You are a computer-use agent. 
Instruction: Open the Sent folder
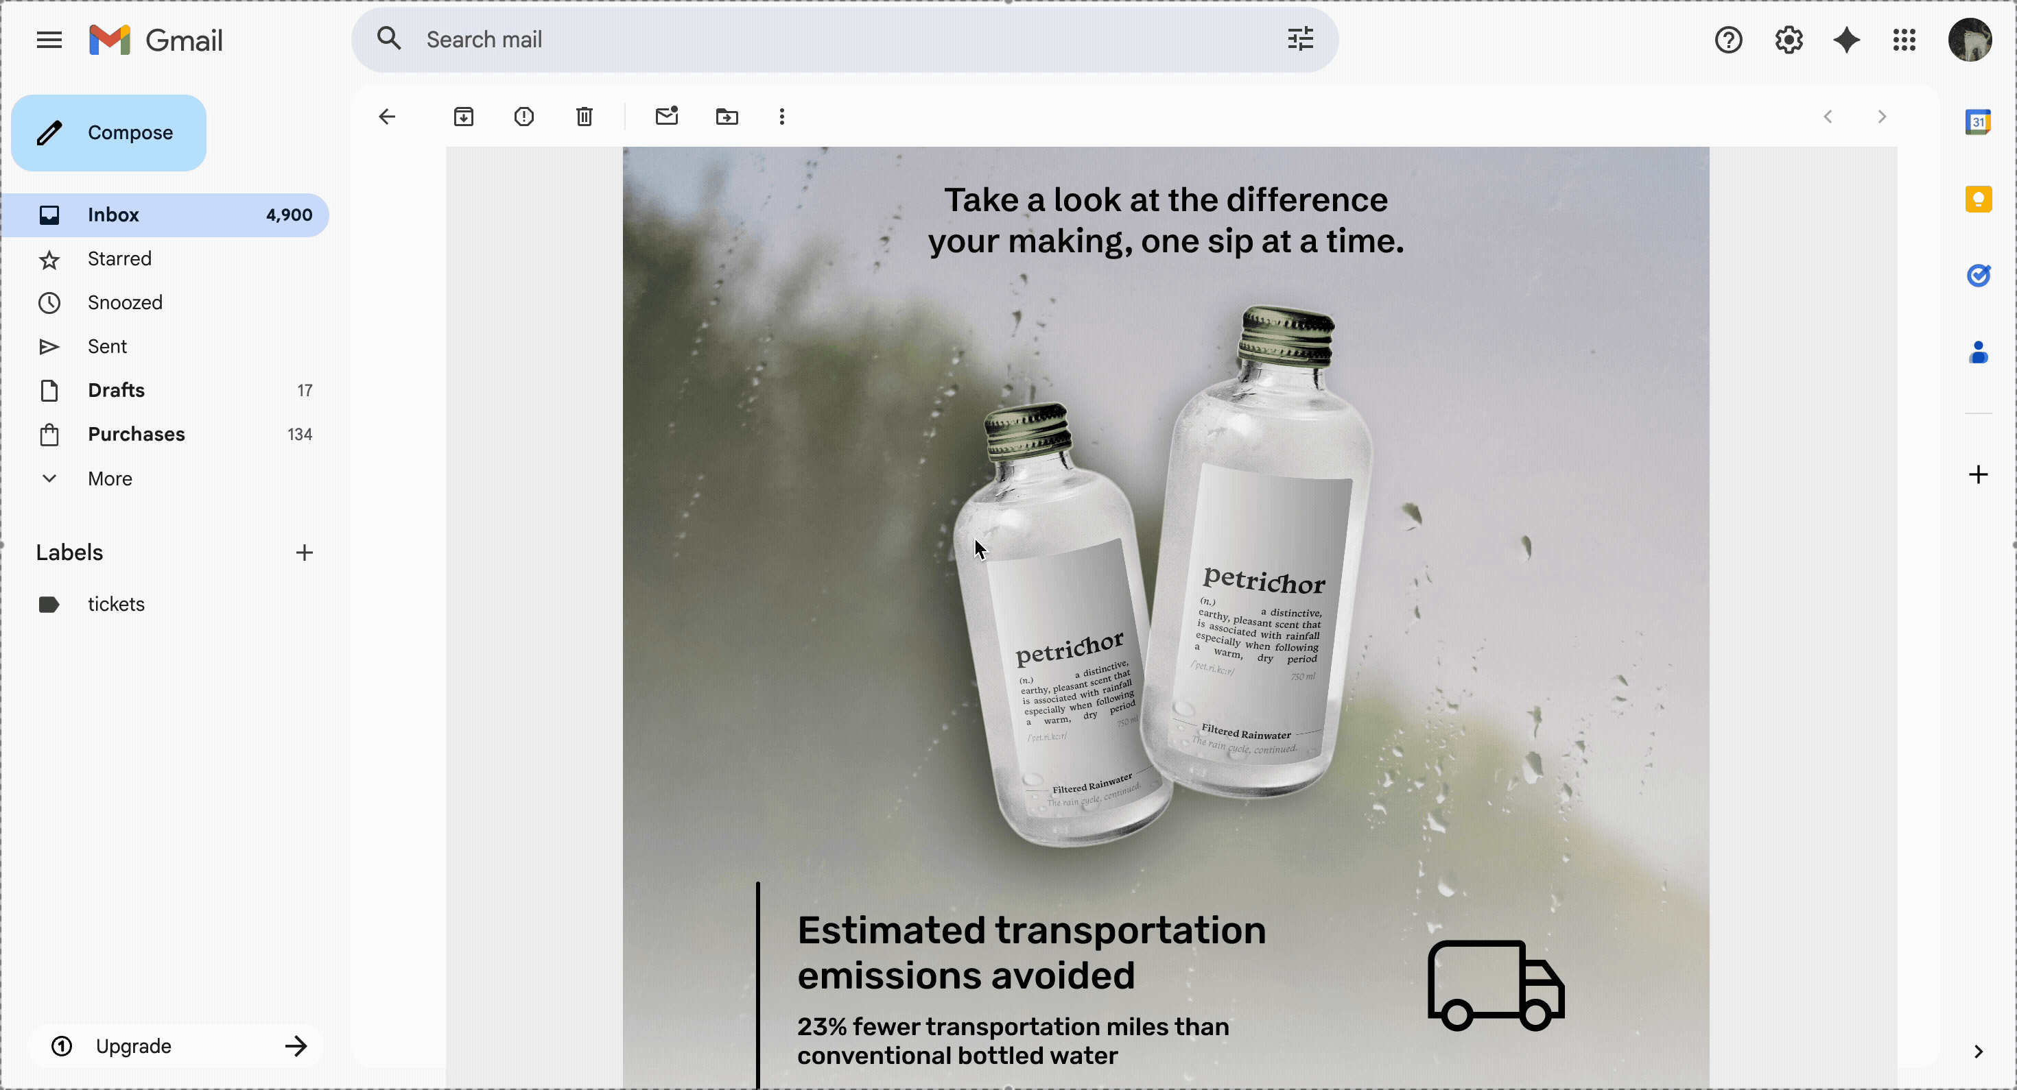[x=165, y=347]
